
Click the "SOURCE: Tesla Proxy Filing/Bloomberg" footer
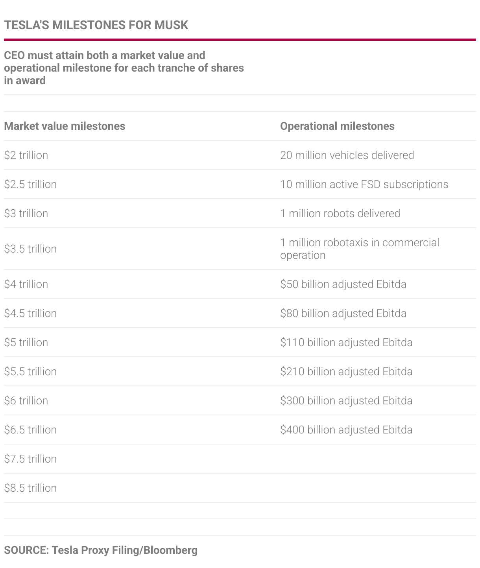click(x=101, y=550)
